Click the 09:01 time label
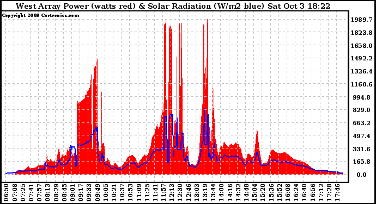Screen dimensions: 376x204 72,193
